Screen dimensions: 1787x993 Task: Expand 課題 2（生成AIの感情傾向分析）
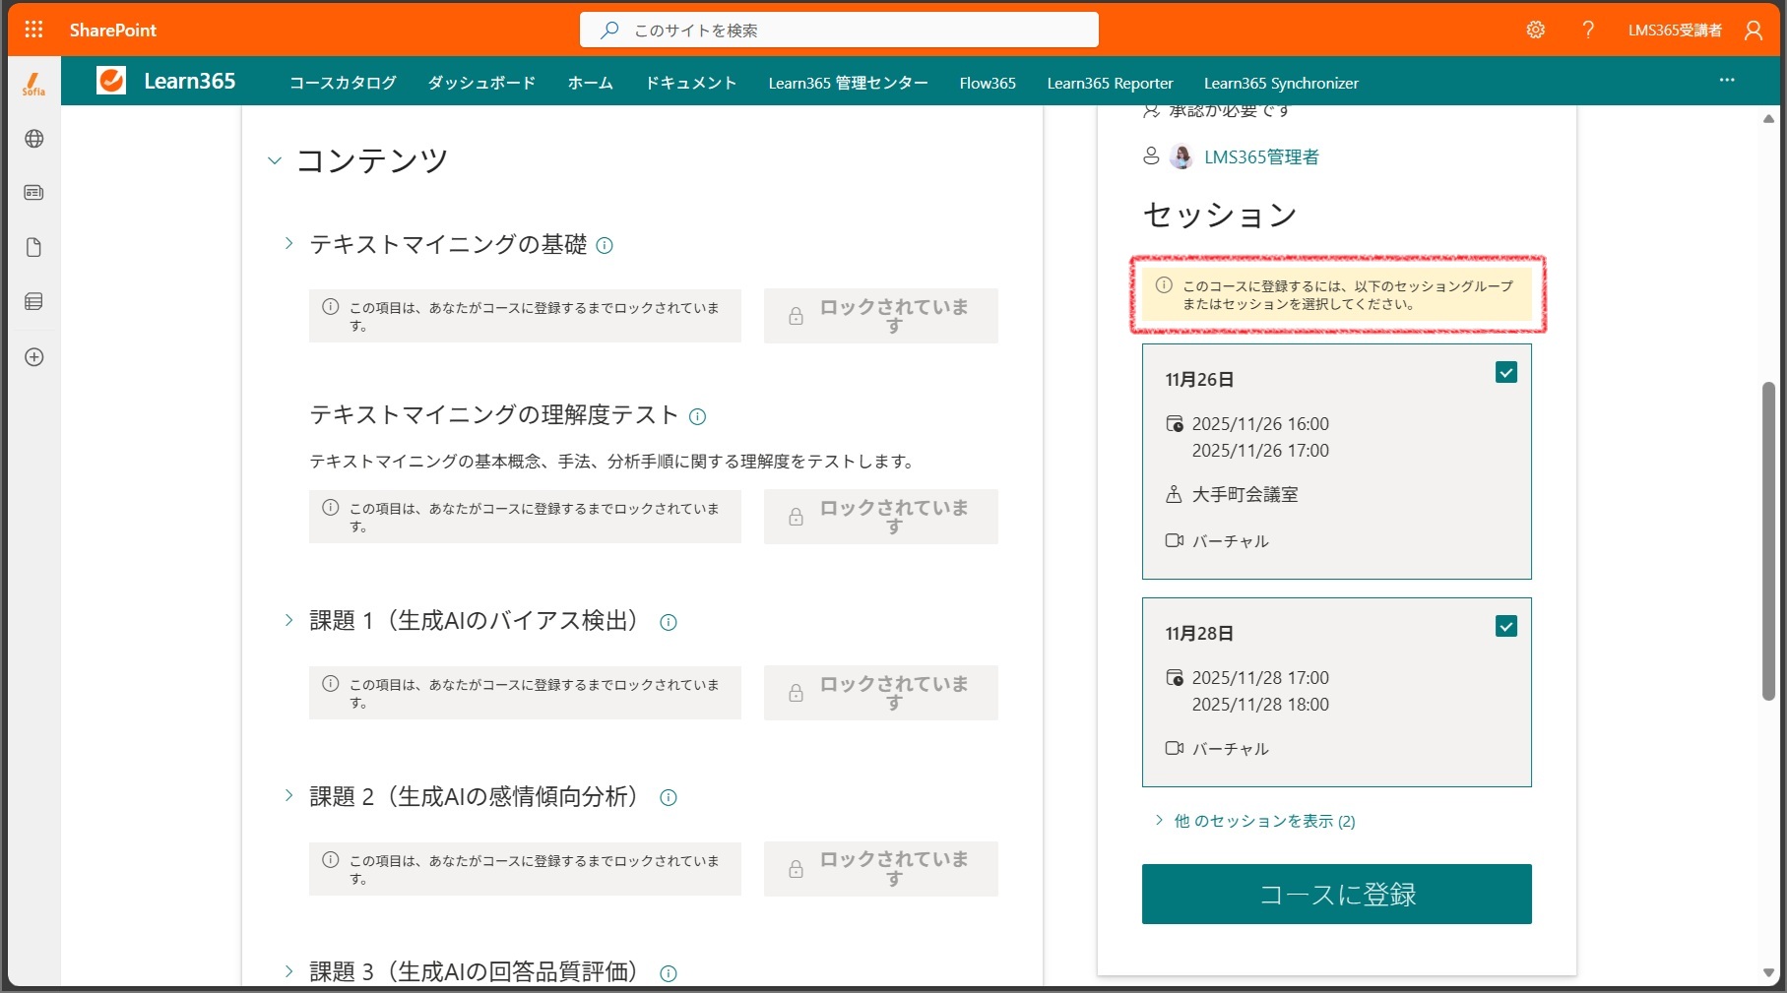288,795
